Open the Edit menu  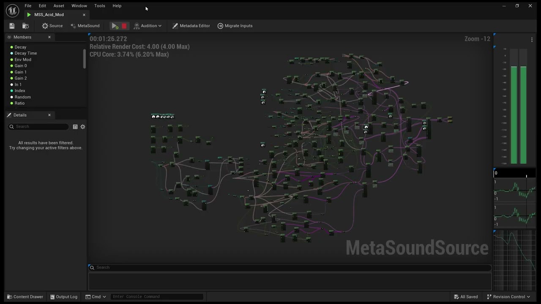pos(42,5)
